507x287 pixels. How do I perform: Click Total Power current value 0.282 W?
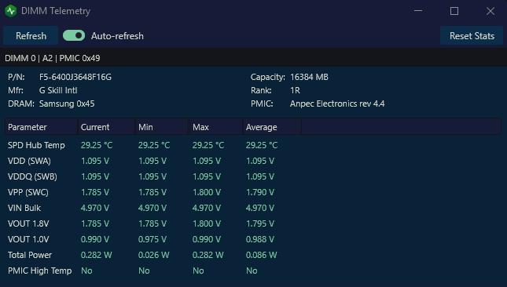pos(96,255)
